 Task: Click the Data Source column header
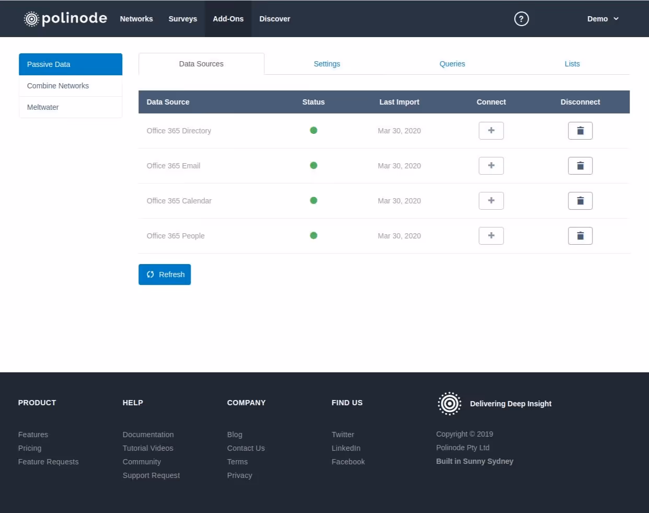168,102
